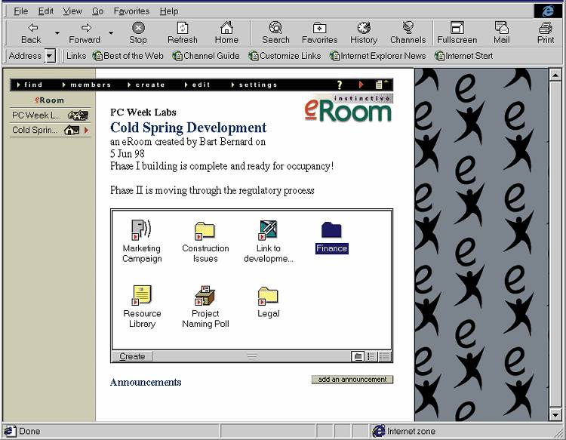Open Marketing Campaign discussion icon
The width and height of the screenshot is (566, 440).
[x=142, y=230]
